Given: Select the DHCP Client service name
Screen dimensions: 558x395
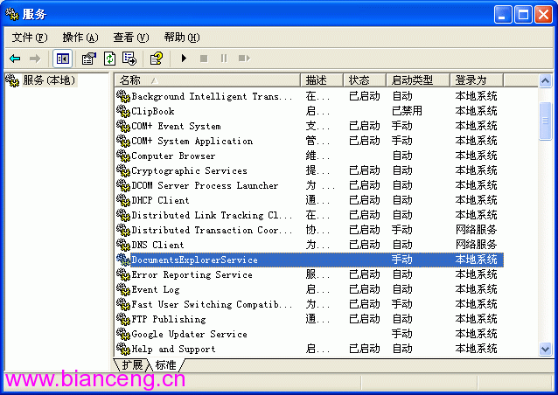Looking at the screenshot, I should point(160,200).
